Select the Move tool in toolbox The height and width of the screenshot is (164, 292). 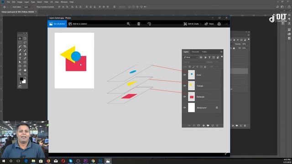pos(20,38)
